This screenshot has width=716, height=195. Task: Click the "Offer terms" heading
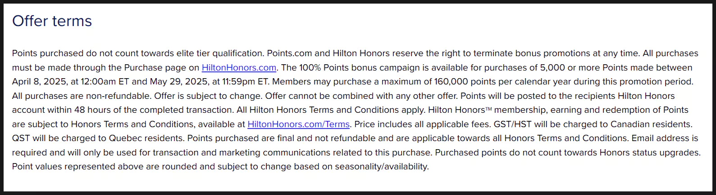tap(52, 21)
